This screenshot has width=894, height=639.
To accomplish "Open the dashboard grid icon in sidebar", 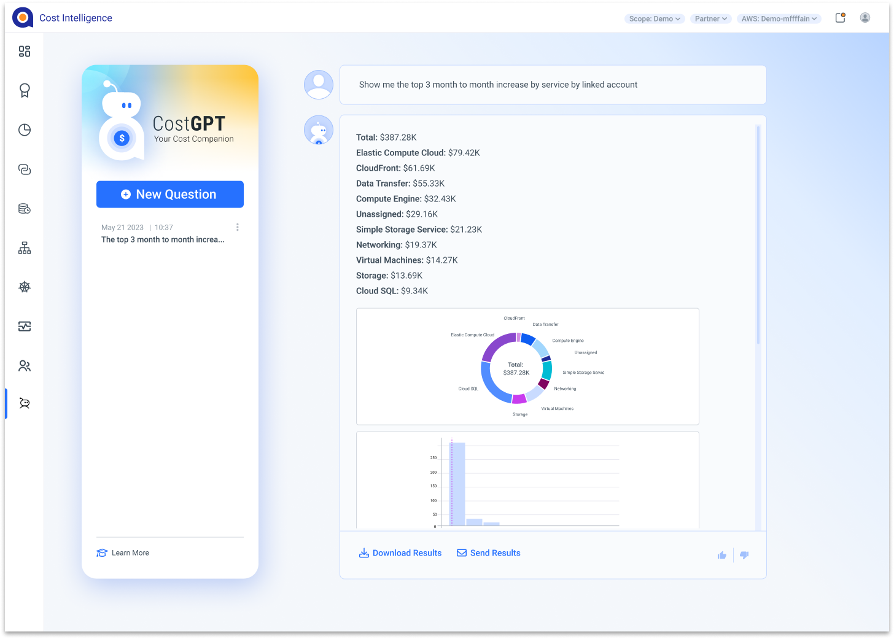I will [25, 52].
